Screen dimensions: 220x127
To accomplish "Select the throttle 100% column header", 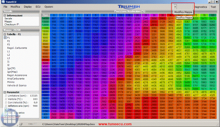I will pyautogui.click(x=212, y=15).
